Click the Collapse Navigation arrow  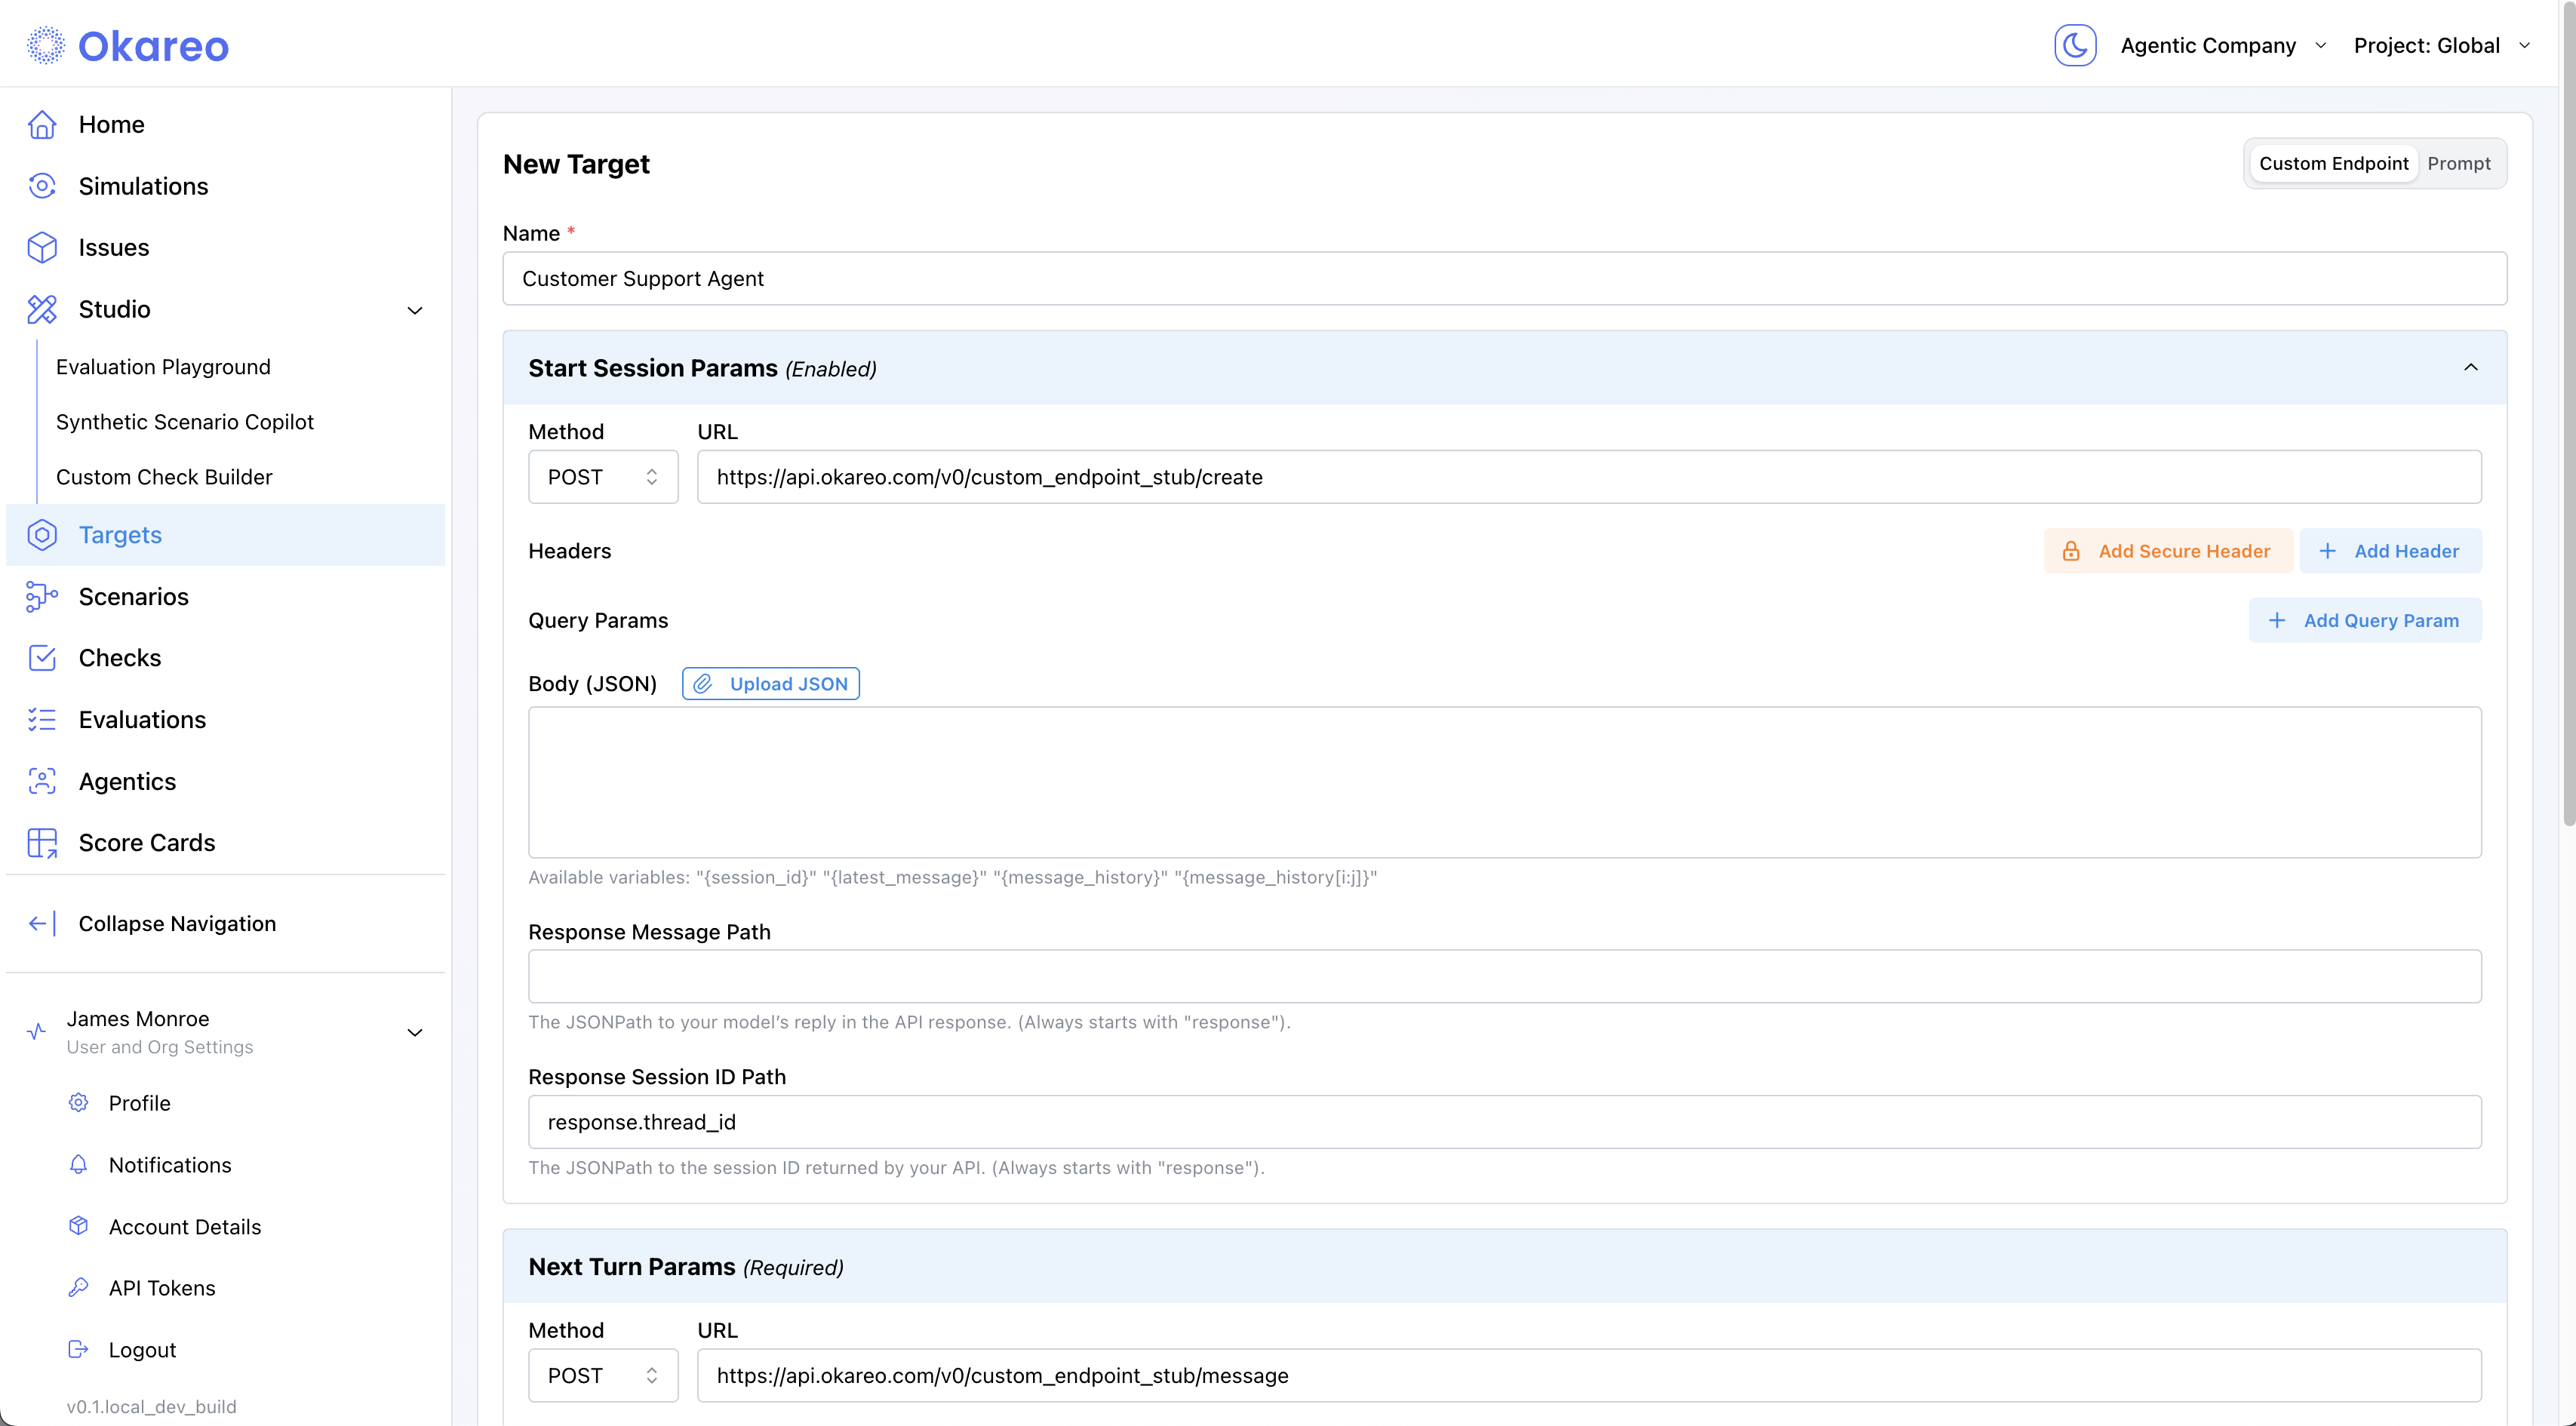(42, 924)
